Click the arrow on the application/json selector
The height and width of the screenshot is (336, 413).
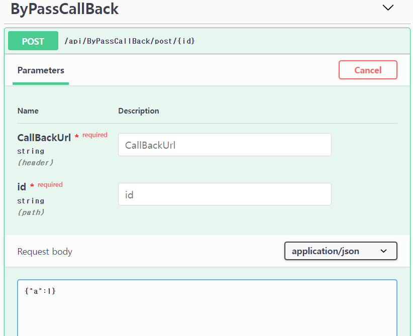click(384, 251)
